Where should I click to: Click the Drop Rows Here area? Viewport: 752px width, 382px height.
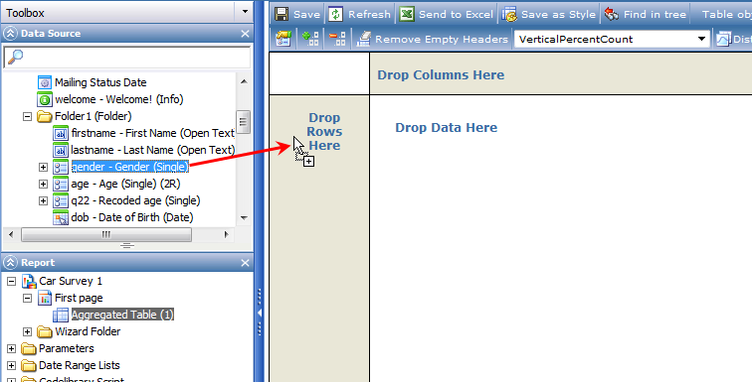319,238
